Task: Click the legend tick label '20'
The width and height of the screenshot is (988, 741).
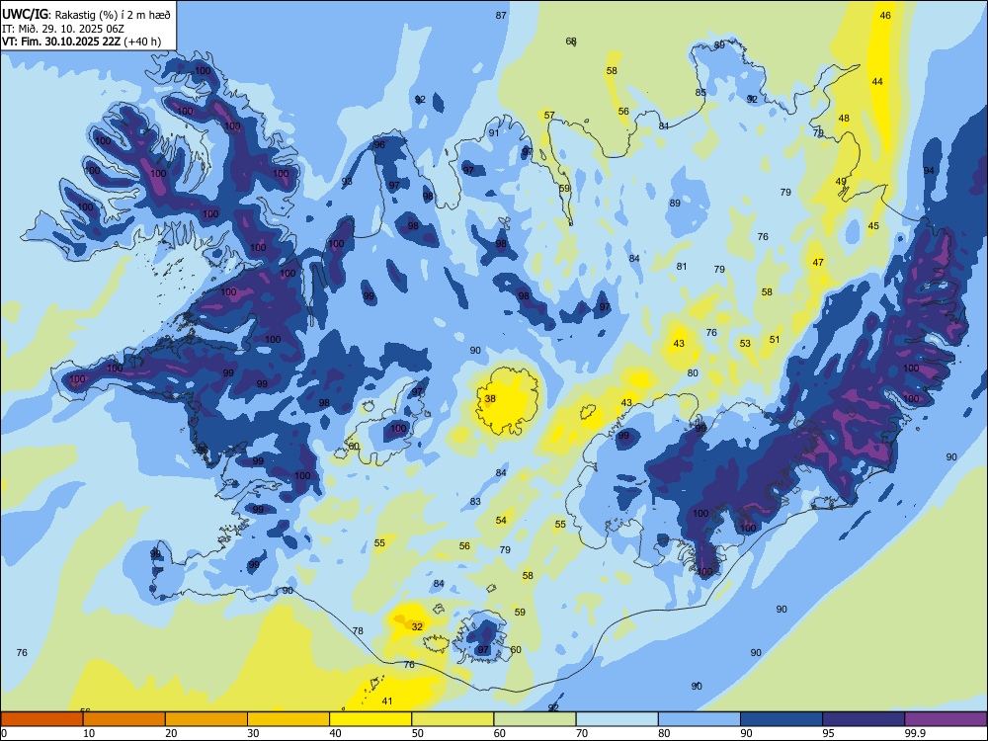Action: [171, 733]
